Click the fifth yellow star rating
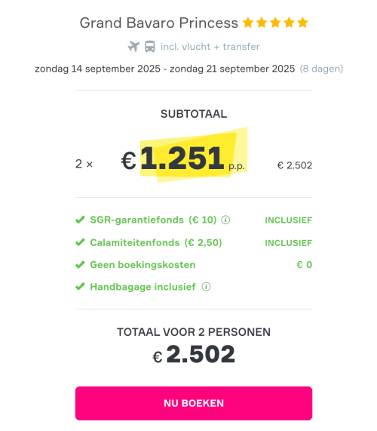The width and height of the screenshot is (377, 431). 302,23
